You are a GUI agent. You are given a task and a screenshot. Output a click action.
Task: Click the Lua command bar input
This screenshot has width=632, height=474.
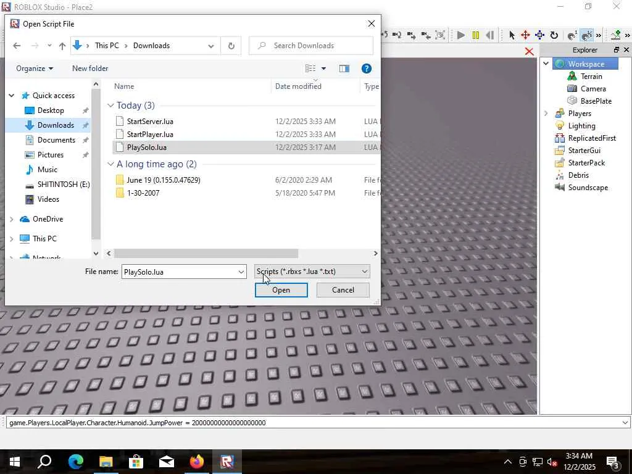point(314,423)
